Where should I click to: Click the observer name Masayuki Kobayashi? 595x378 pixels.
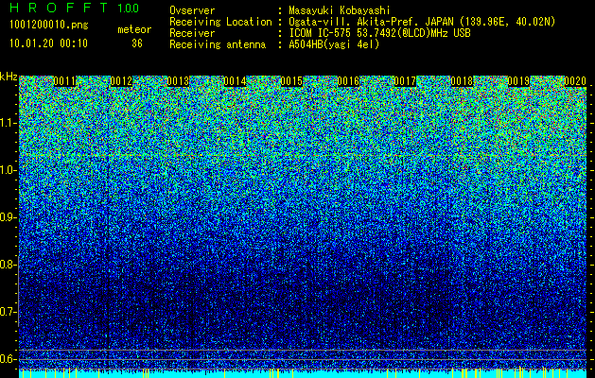coord(340,10)
